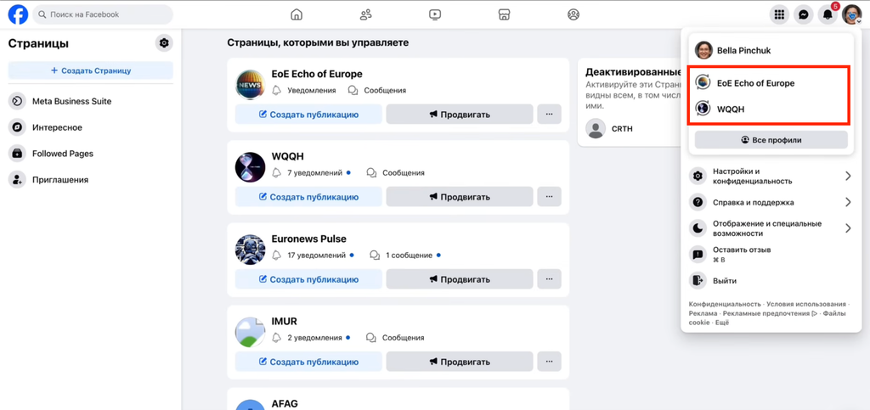
Task: Open 1 сообщение for Euronews Pulse
Action: point(405,256)
